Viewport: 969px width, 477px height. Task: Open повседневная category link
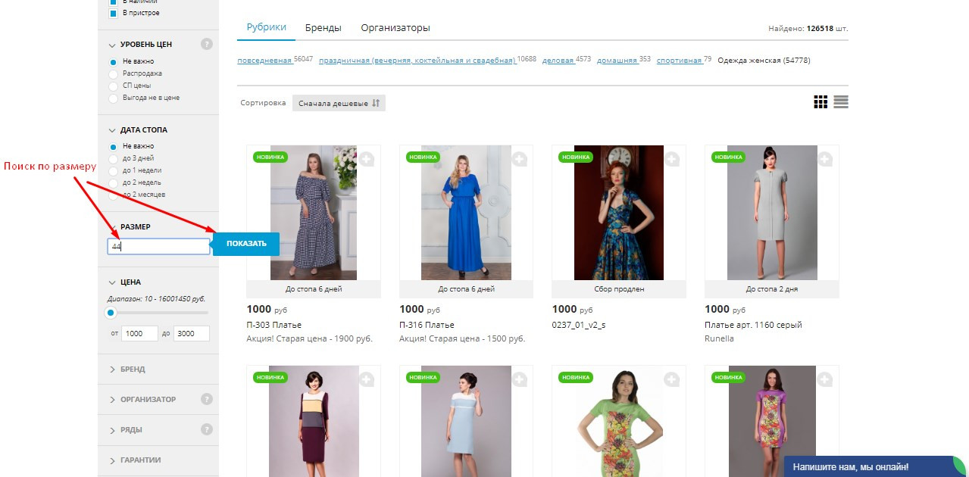click(264, 60)
